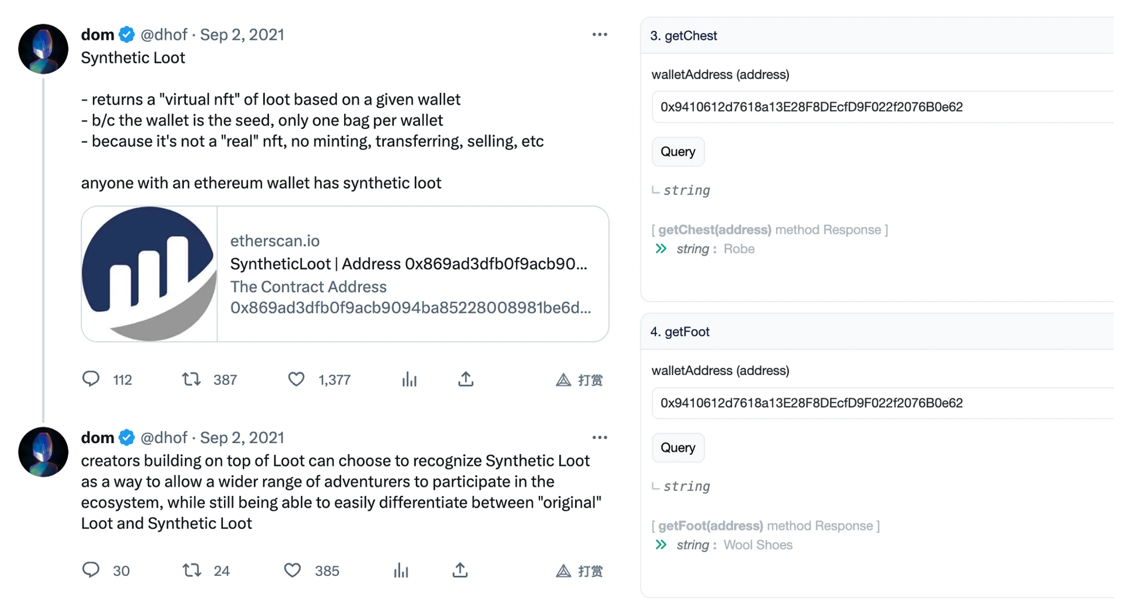Like dom's Synthetic Loot tweet
The height and width of the screenshot is (607, 1132).
pyautogui.click(x=296, y=380)
